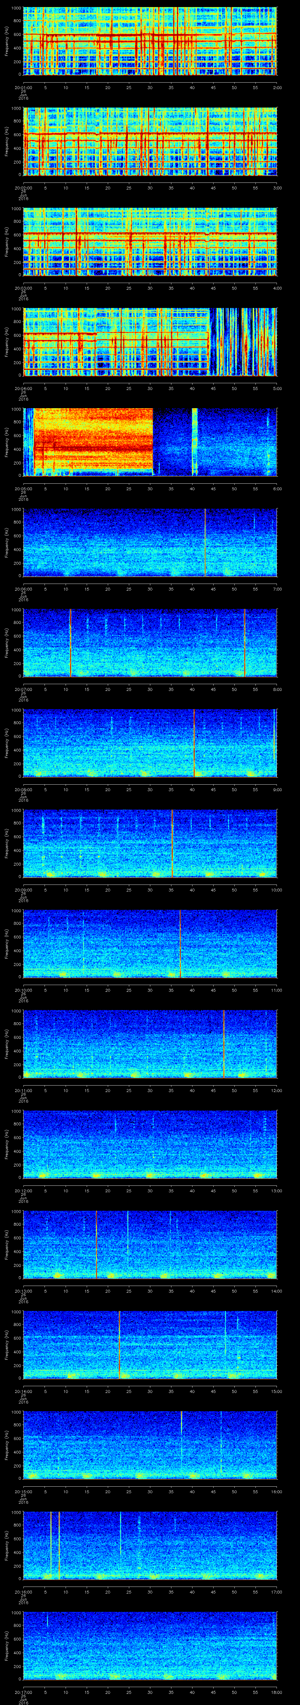Click the spectrogram panel starting at 20:07:00
Screen dimensions: 300x1705
150,643
